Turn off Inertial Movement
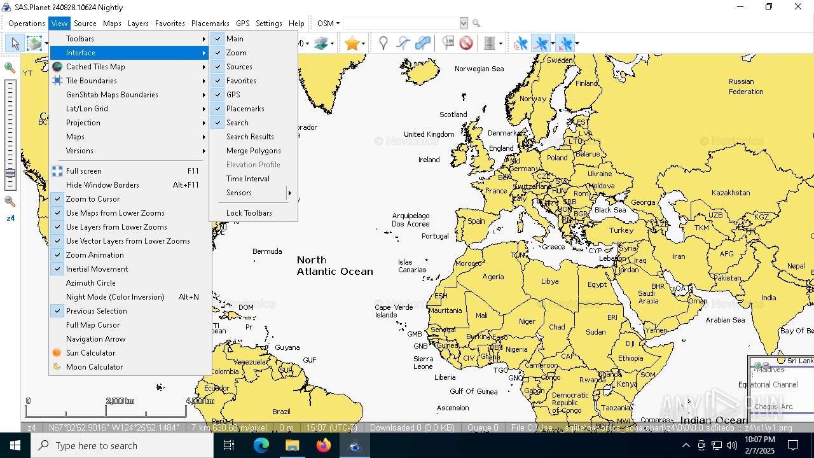Image resolution: width=814 pixels, height=458 pixels. pos(130,269)
